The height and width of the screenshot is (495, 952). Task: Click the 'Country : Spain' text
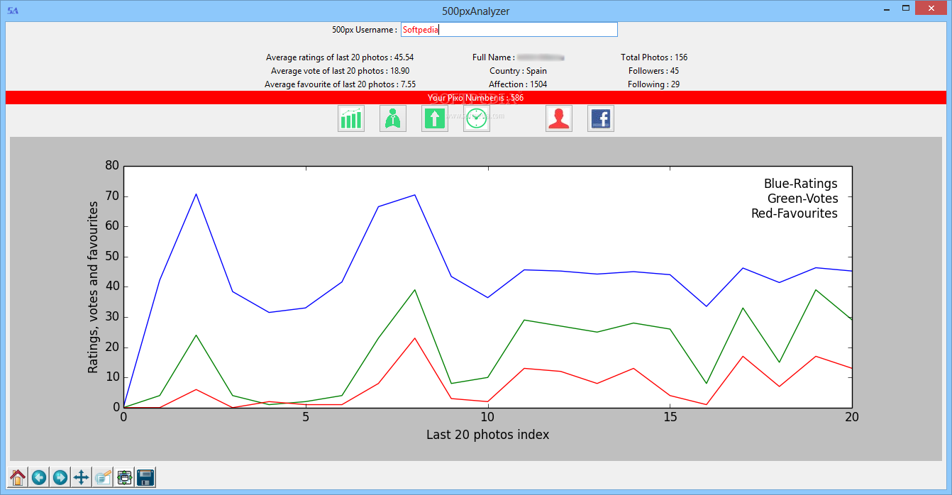(518, 71)
